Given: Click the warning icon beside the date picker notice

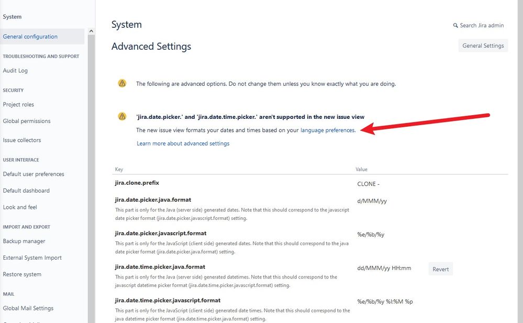Looking at the screenshot, I should pos(122,116).
